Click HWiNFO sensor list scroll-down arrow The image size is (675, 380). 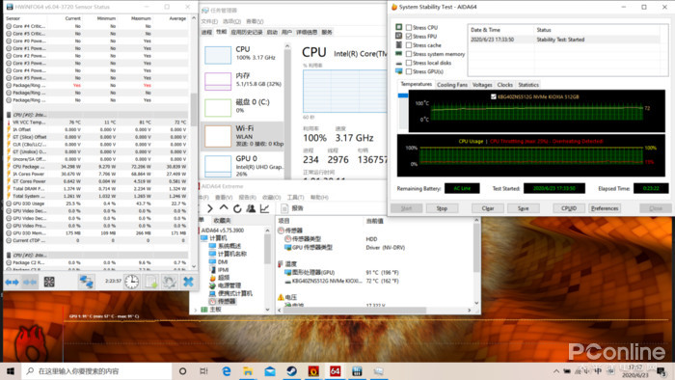[x=194, y=266]
